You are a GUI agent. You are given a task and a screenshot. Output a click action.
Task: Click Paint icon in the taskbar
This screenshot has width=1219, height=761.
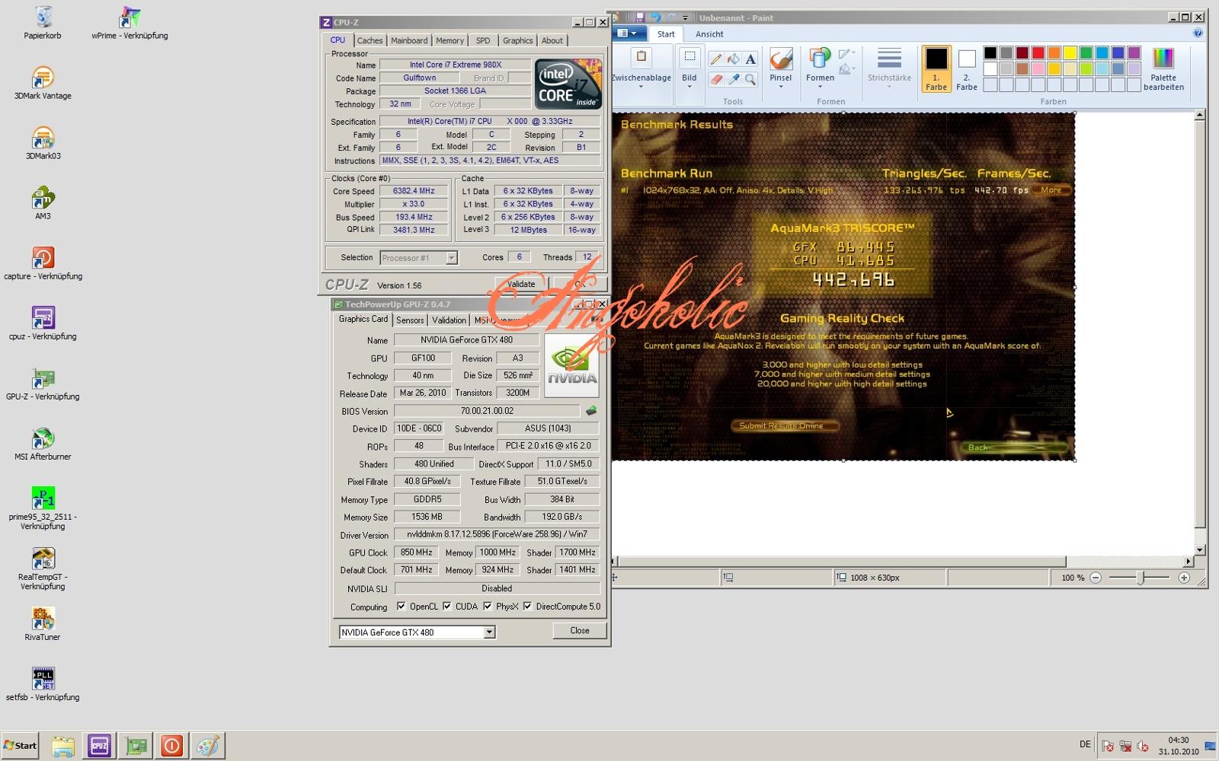pos(207,746)
